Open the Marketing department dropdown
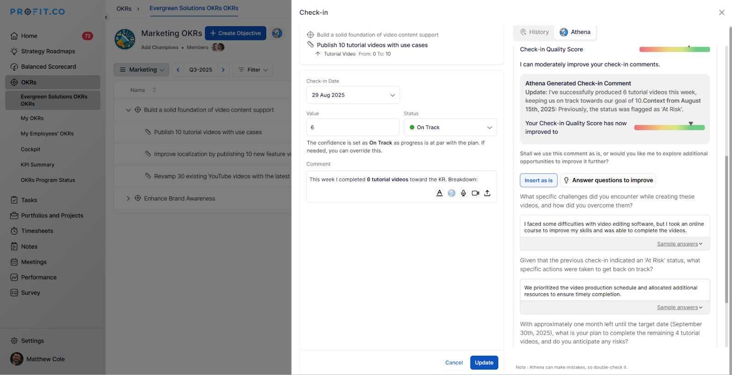 click(141, 70)
